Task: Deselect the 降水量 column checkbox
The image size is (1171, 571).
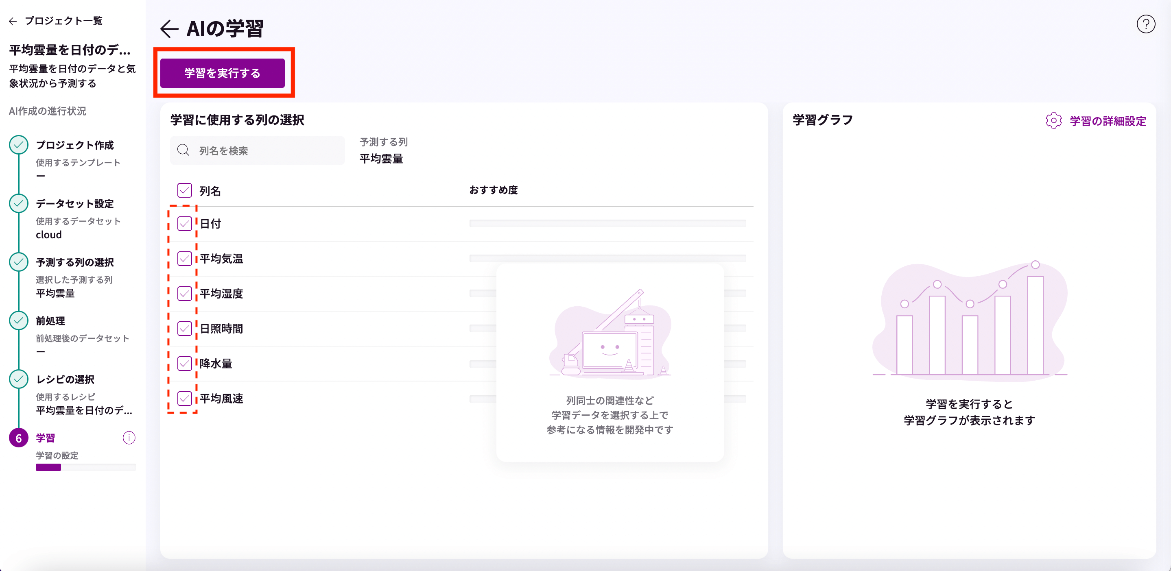Action: click(185, 364)
